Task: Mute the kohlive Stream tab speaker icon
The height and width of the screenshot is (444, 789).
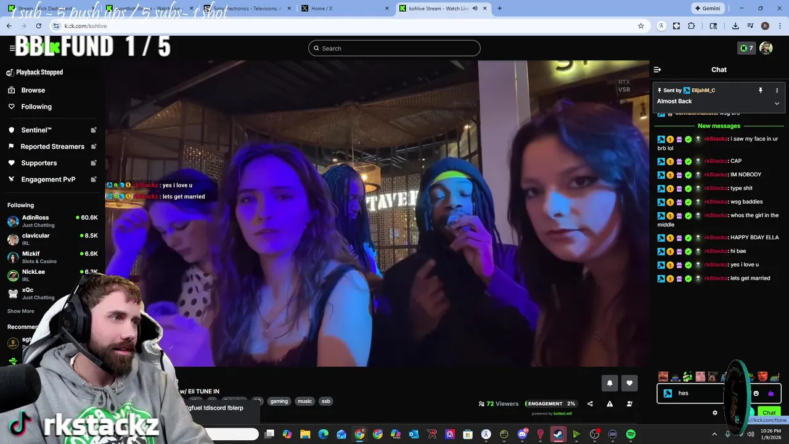Action: (x=475, y=9)
